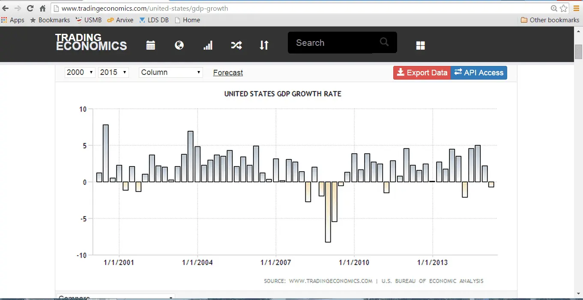Click the globe countries icon
583x300 pixels.
pos(179,45)
